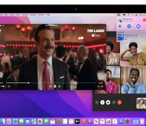Open Launchpad from the Dock

(9, 121)
